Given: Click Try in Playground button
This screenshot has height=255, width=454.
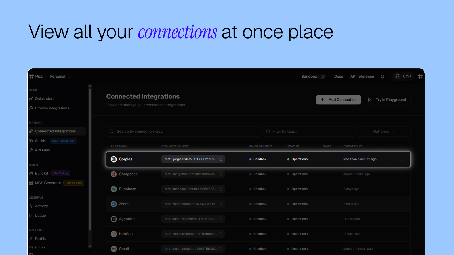Looking at the screenshot, I should pos(387,100).
